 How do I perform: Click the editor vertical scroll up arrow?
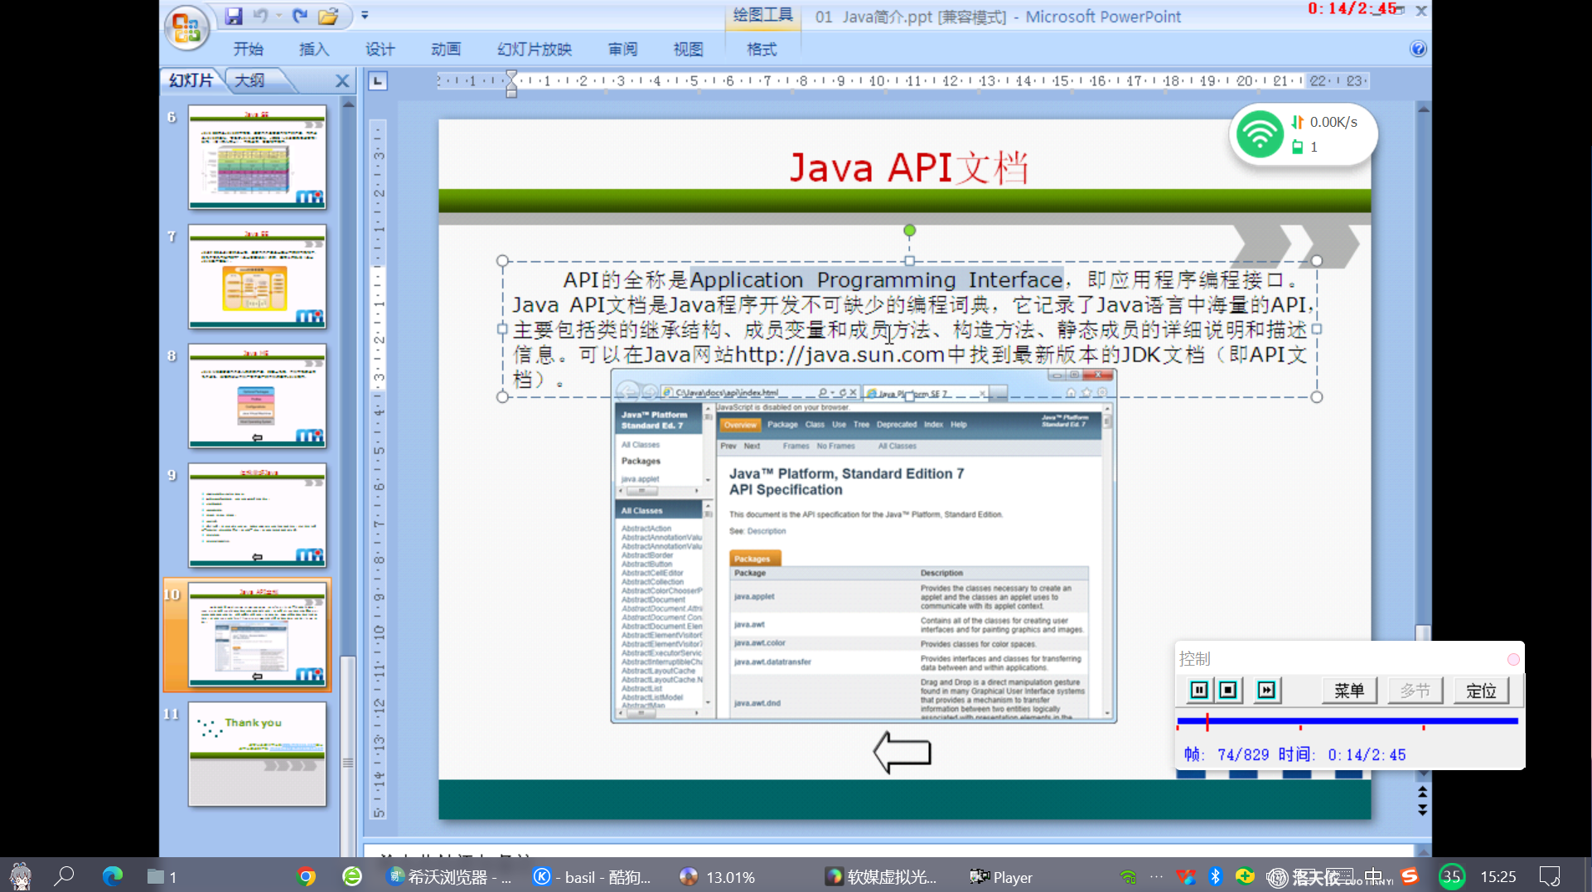[1423, 109]
